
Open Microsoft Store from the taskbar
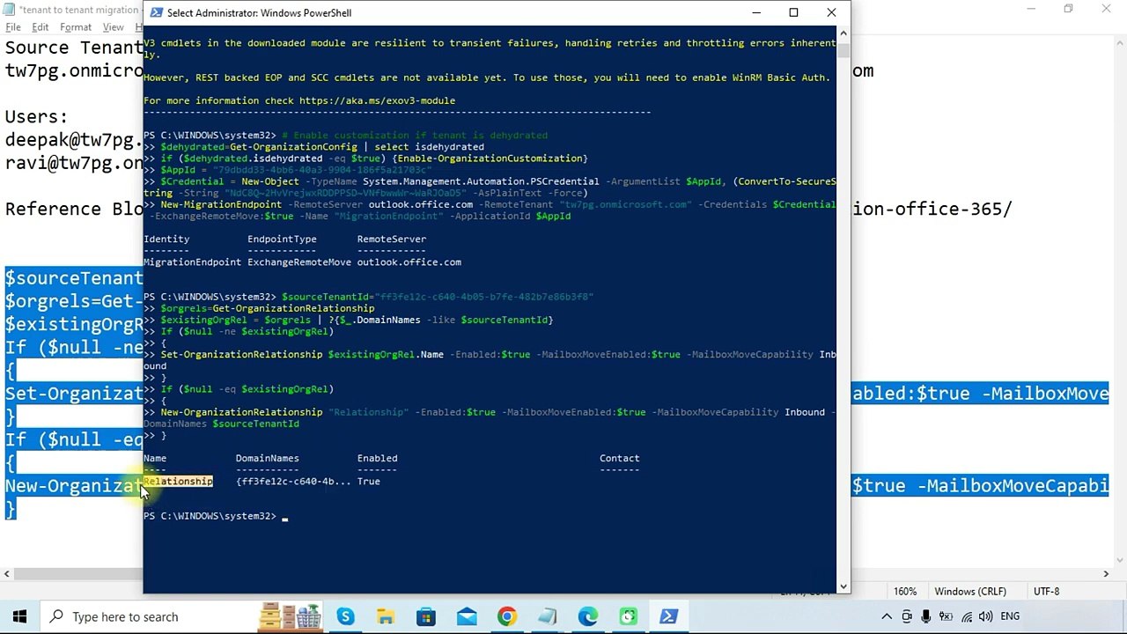(x=426, y=616)
